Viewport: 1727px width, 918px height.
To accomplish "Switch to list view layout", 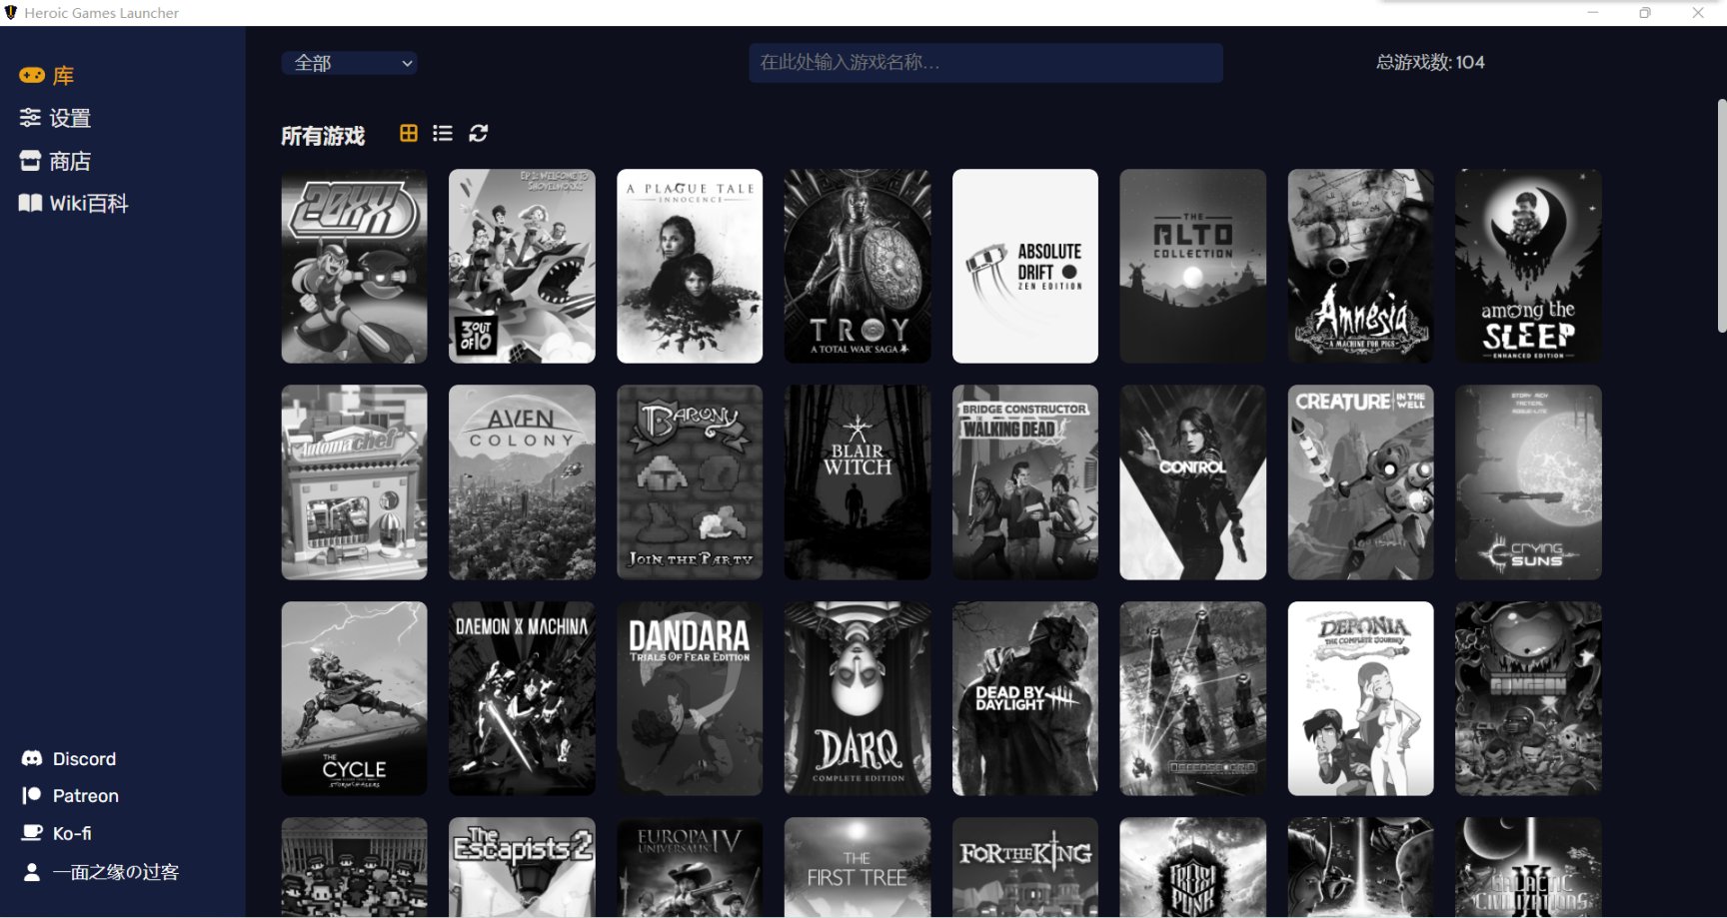I will tap(443, 133).
